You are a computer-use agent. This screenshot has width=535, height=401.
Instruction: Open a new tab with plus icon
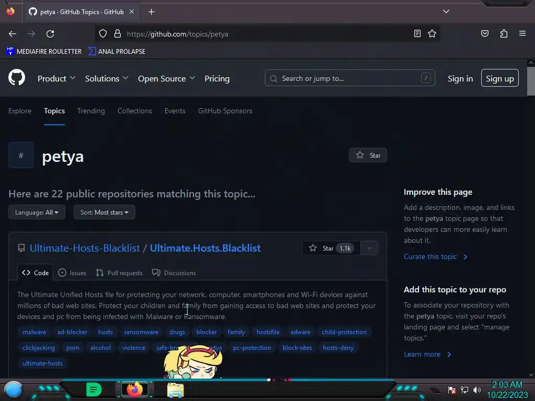(151, 12)
